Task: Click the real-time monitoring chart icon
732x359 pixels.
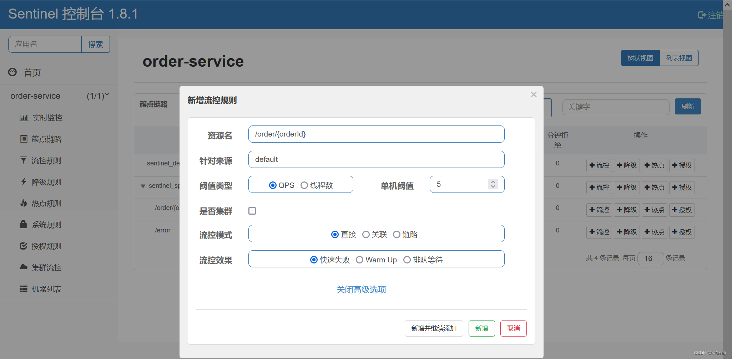Action: tap(24, 118)
